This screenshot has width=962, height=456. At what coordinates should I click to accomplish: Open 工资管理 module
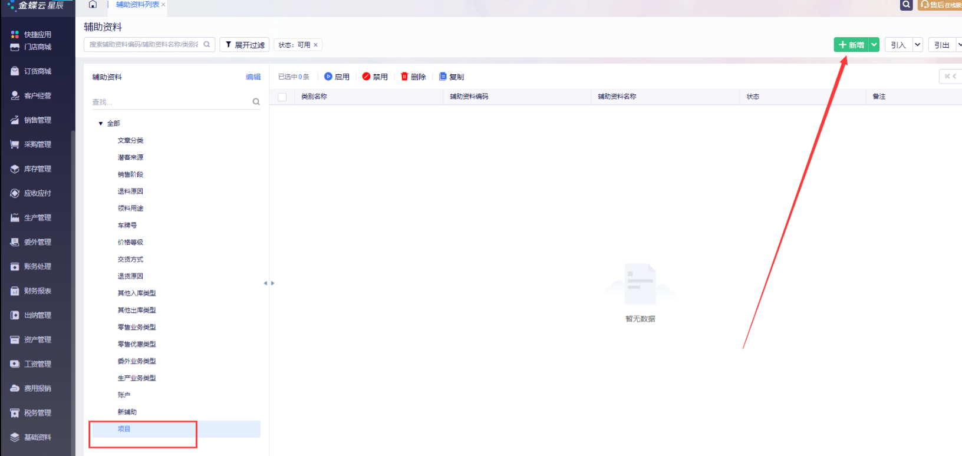point(31,364)
